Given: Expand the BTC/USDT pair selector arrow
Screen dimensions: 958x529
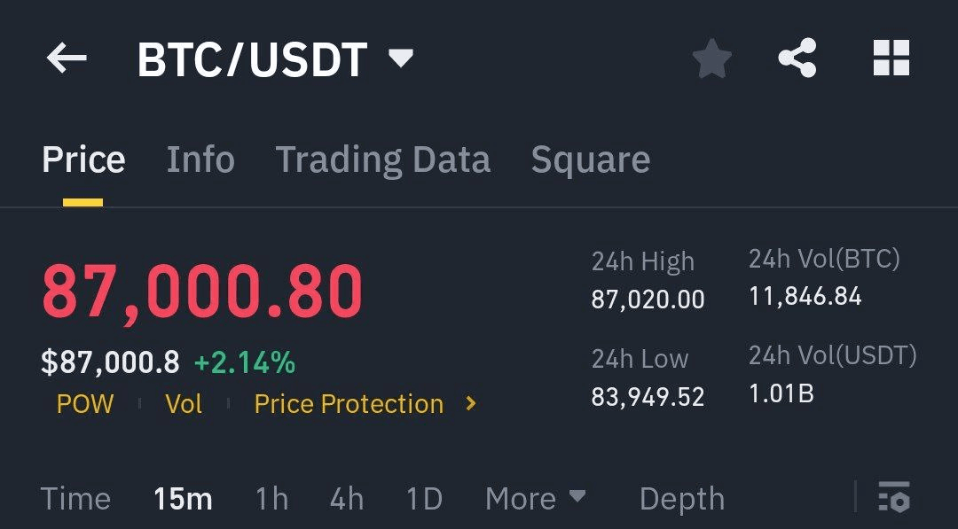Looking at the screenshot, I should 401,59.
